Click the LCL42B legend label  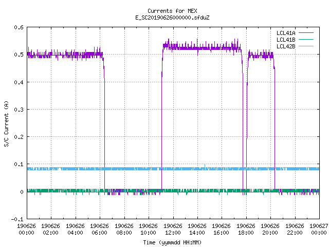pyautogui.click(x=286, y=46)
